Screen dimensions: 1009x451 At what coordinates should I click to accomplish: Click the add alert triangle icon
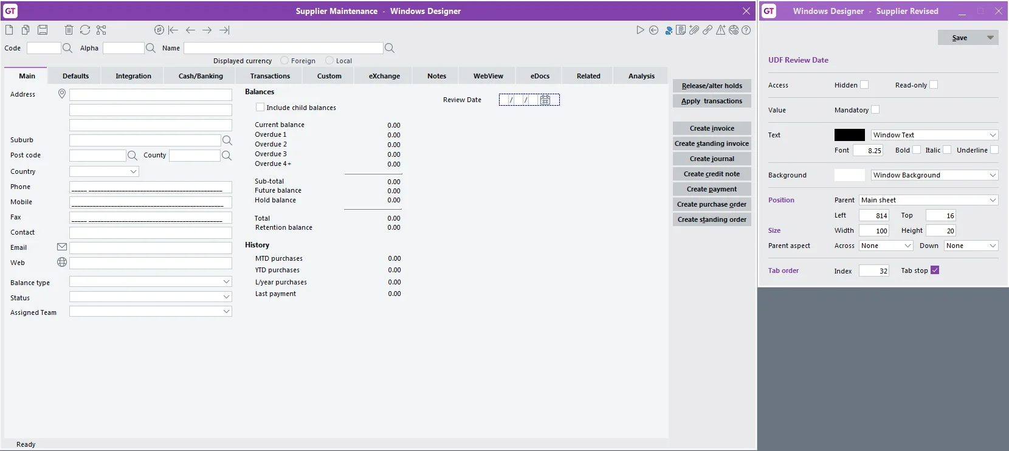(x=721, y=30)
